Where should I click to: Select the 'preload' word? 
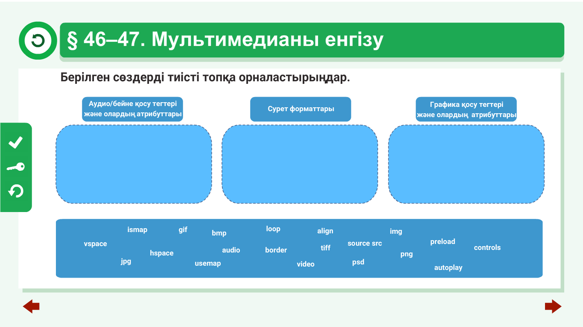point(443,242)
